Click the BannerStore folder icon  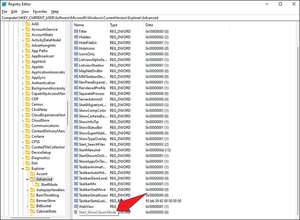pos(33,200)
